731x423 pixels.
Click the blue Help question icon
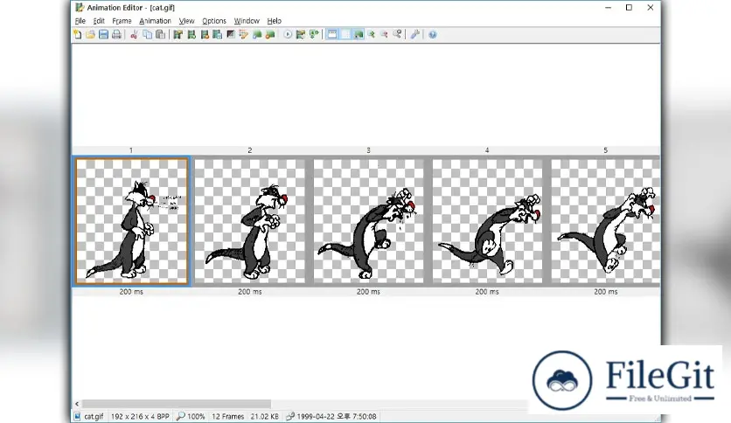point(433,34)
